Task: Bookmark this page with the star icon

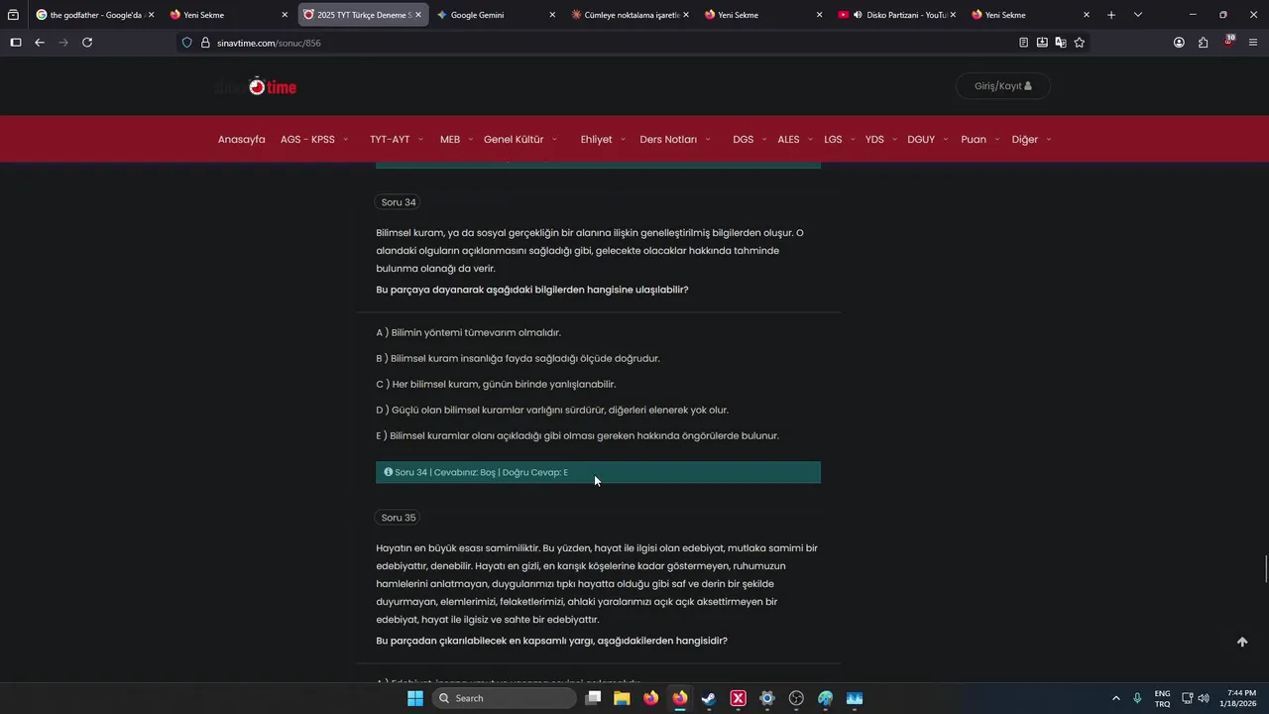Action: pyautogui.click(x=1080, y=43)
